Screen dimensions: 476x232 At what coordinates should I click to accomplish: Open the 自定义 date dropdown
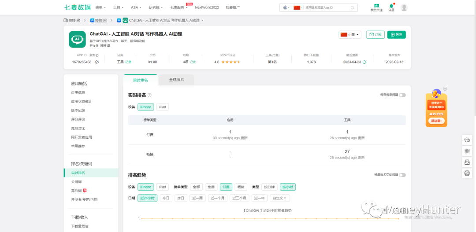click(x=279, y=198)
